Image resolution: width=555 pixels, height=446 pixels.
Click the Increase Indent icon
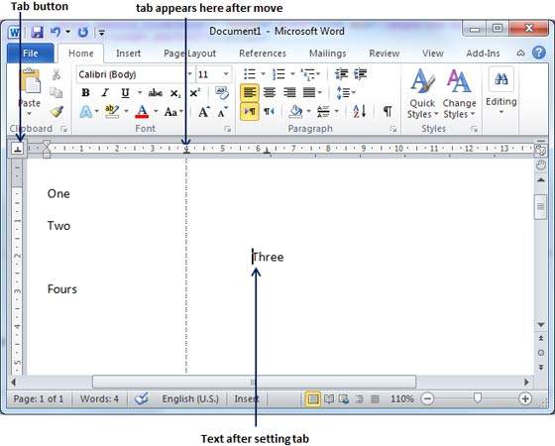(361, 74)
